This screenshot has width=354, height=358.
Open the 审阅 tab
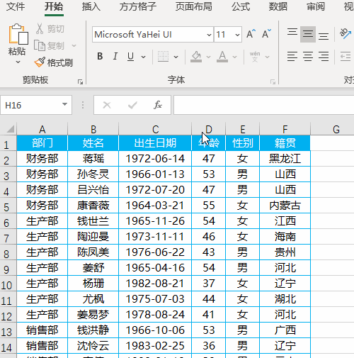pyautogui.click(x=316, y=6)
